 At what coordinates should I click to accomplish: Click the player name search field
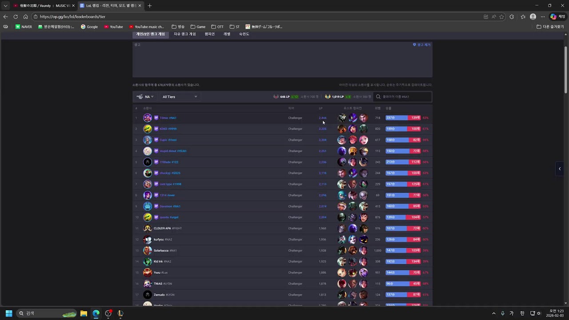coord(403,96)
